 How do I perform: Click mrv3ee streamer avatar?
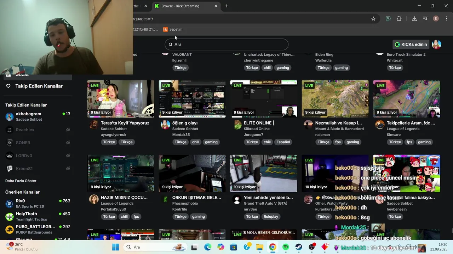point(237,199)
